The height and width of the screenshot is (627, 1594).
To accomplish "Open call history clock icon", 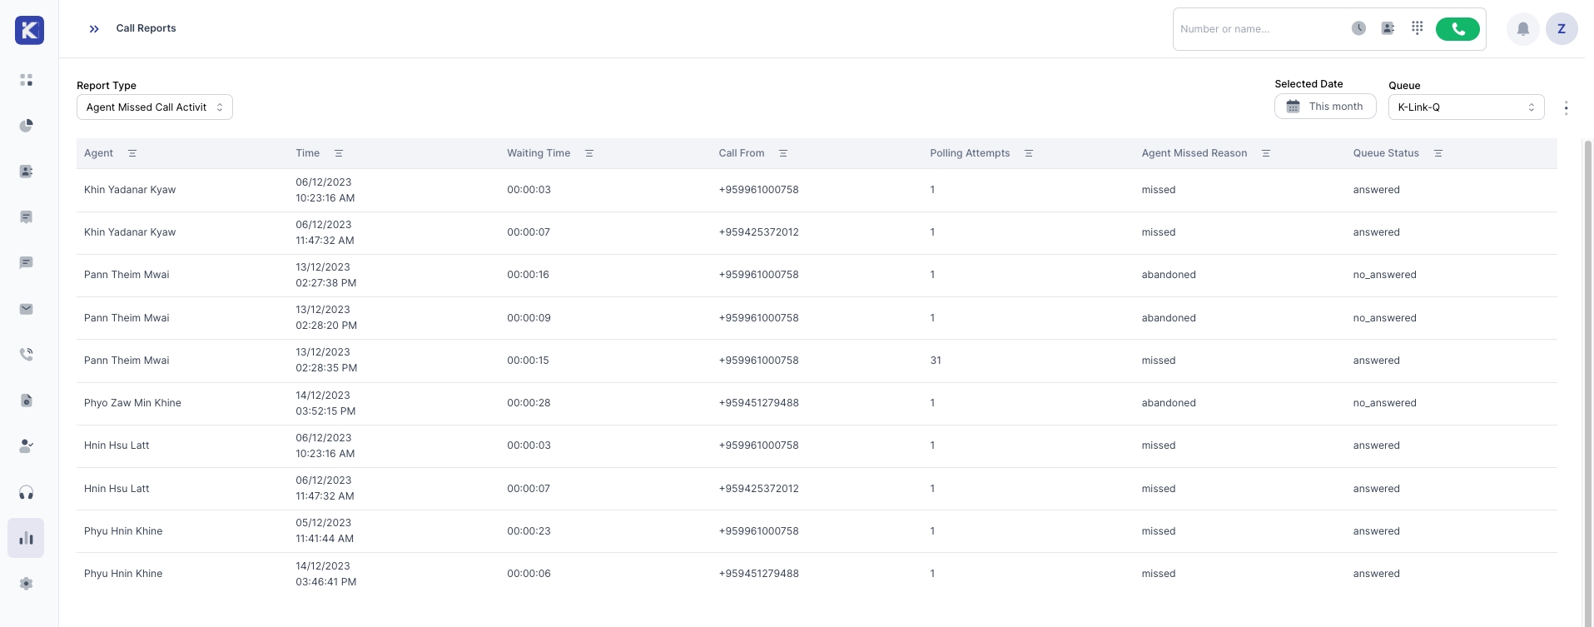I will click(1358, 28).
